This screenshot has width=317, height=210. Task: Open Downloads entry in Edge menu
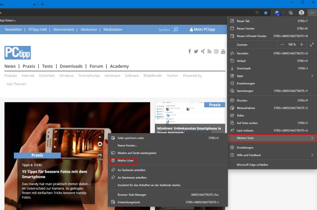coord(272,68)
